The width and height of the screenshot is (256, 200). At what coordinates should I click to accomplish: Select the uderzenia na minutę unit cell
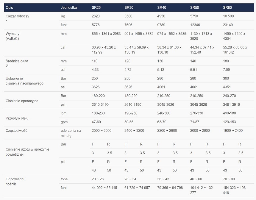click(71, 133)
